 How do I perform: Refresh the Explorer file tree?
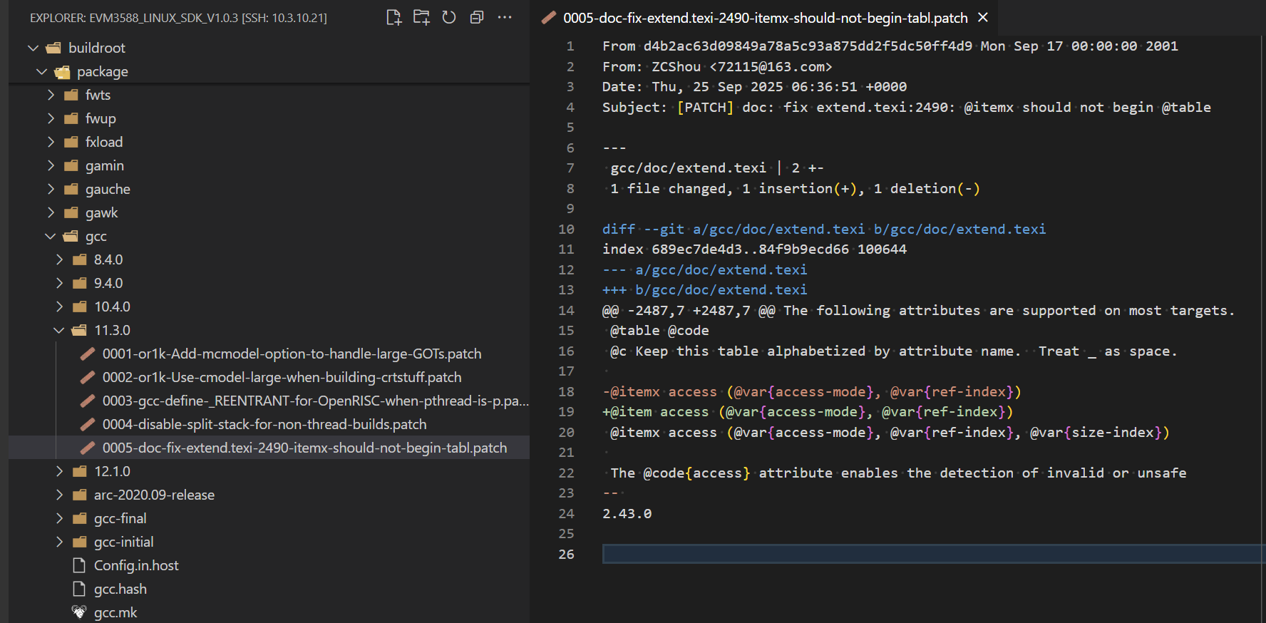click(x=449, y=18)
